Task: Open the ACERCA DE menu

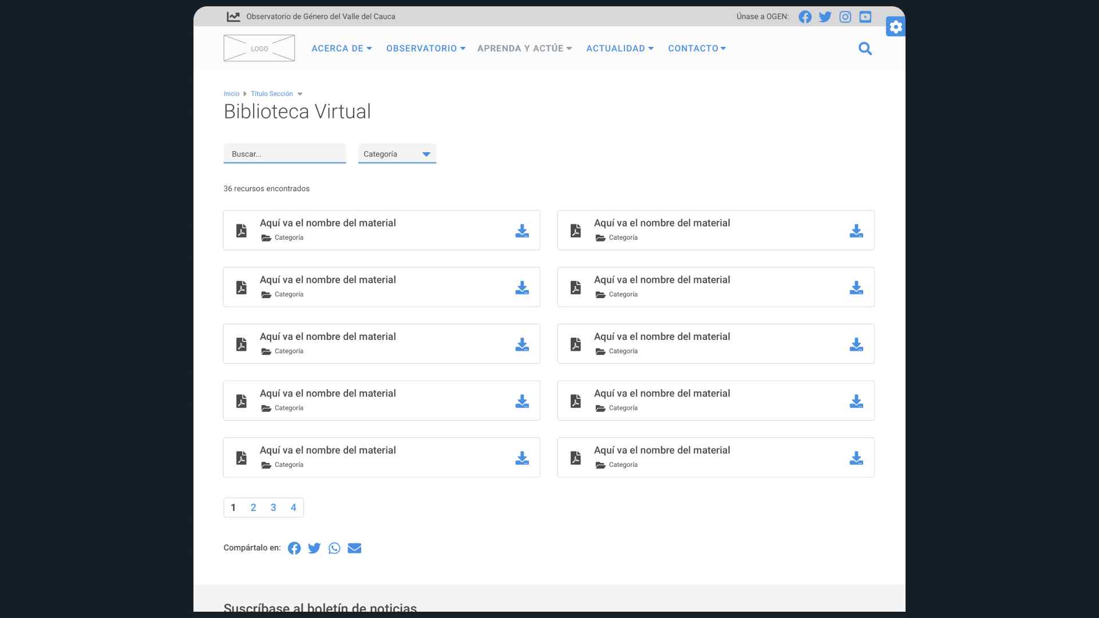Action: coord(341,49)
